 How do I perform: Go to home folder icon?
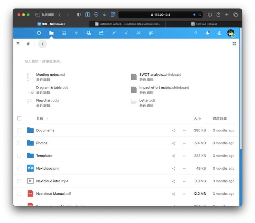tap(28, 44)
